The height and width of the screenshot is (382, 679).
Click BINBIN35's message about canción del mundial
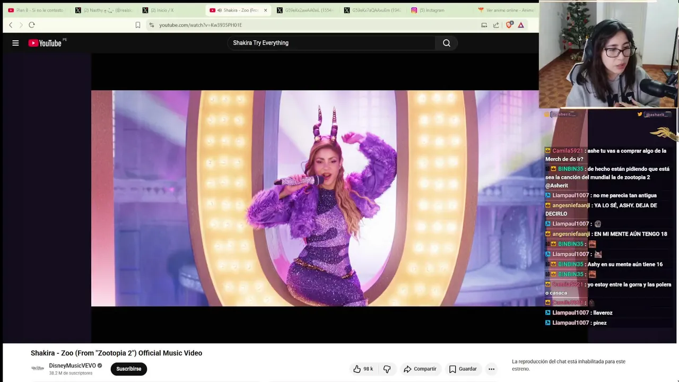[x=607, y=177]
